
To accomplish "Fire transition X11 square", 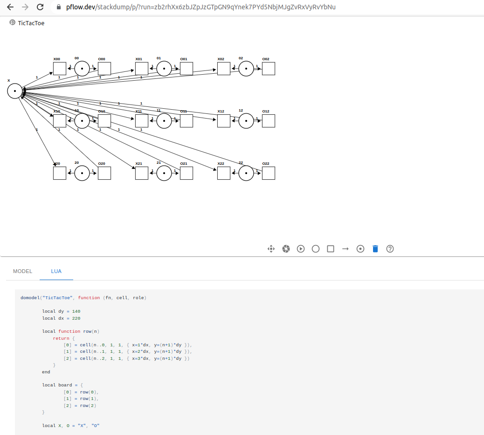I will point(142,121).
